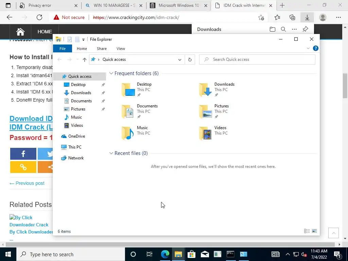Select OneDrive in navigation pane
The width and height of the screenshot is (348, 261).
76,136
